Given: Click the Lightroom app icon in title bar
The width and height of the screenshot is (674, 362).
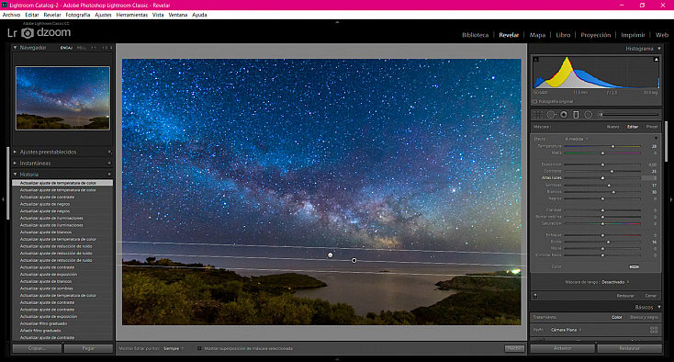Looking at the screenshot, I should click(4, 6).
